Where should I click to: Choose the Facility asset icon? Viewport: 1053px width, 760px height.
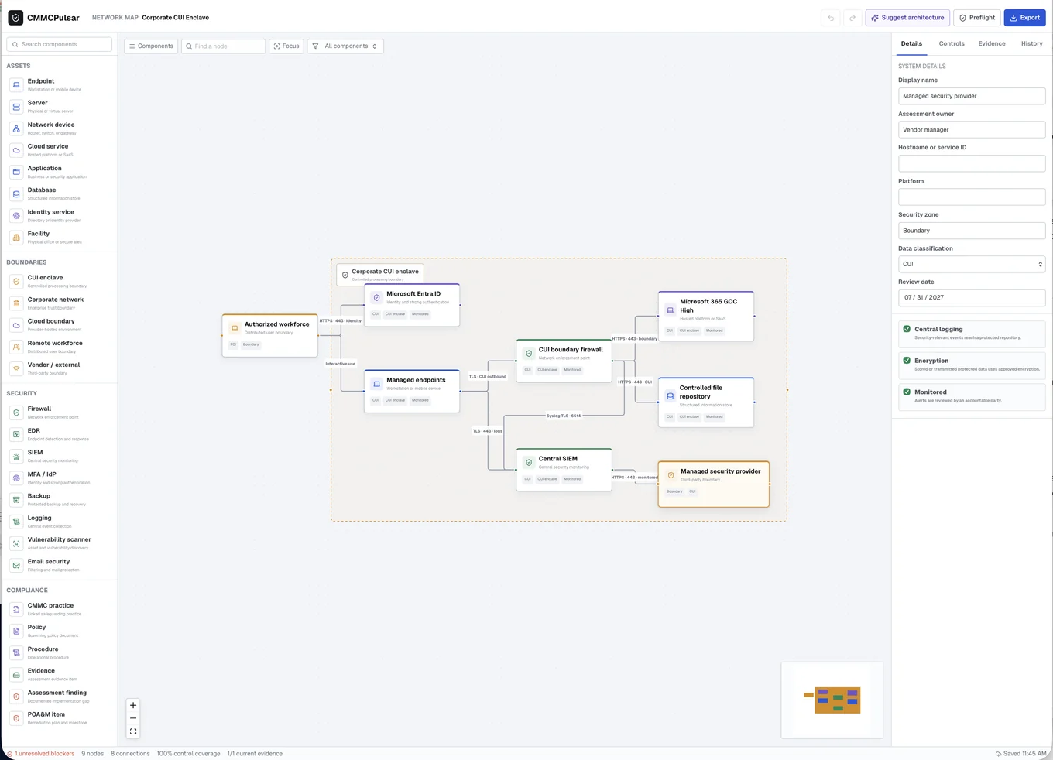16,238
